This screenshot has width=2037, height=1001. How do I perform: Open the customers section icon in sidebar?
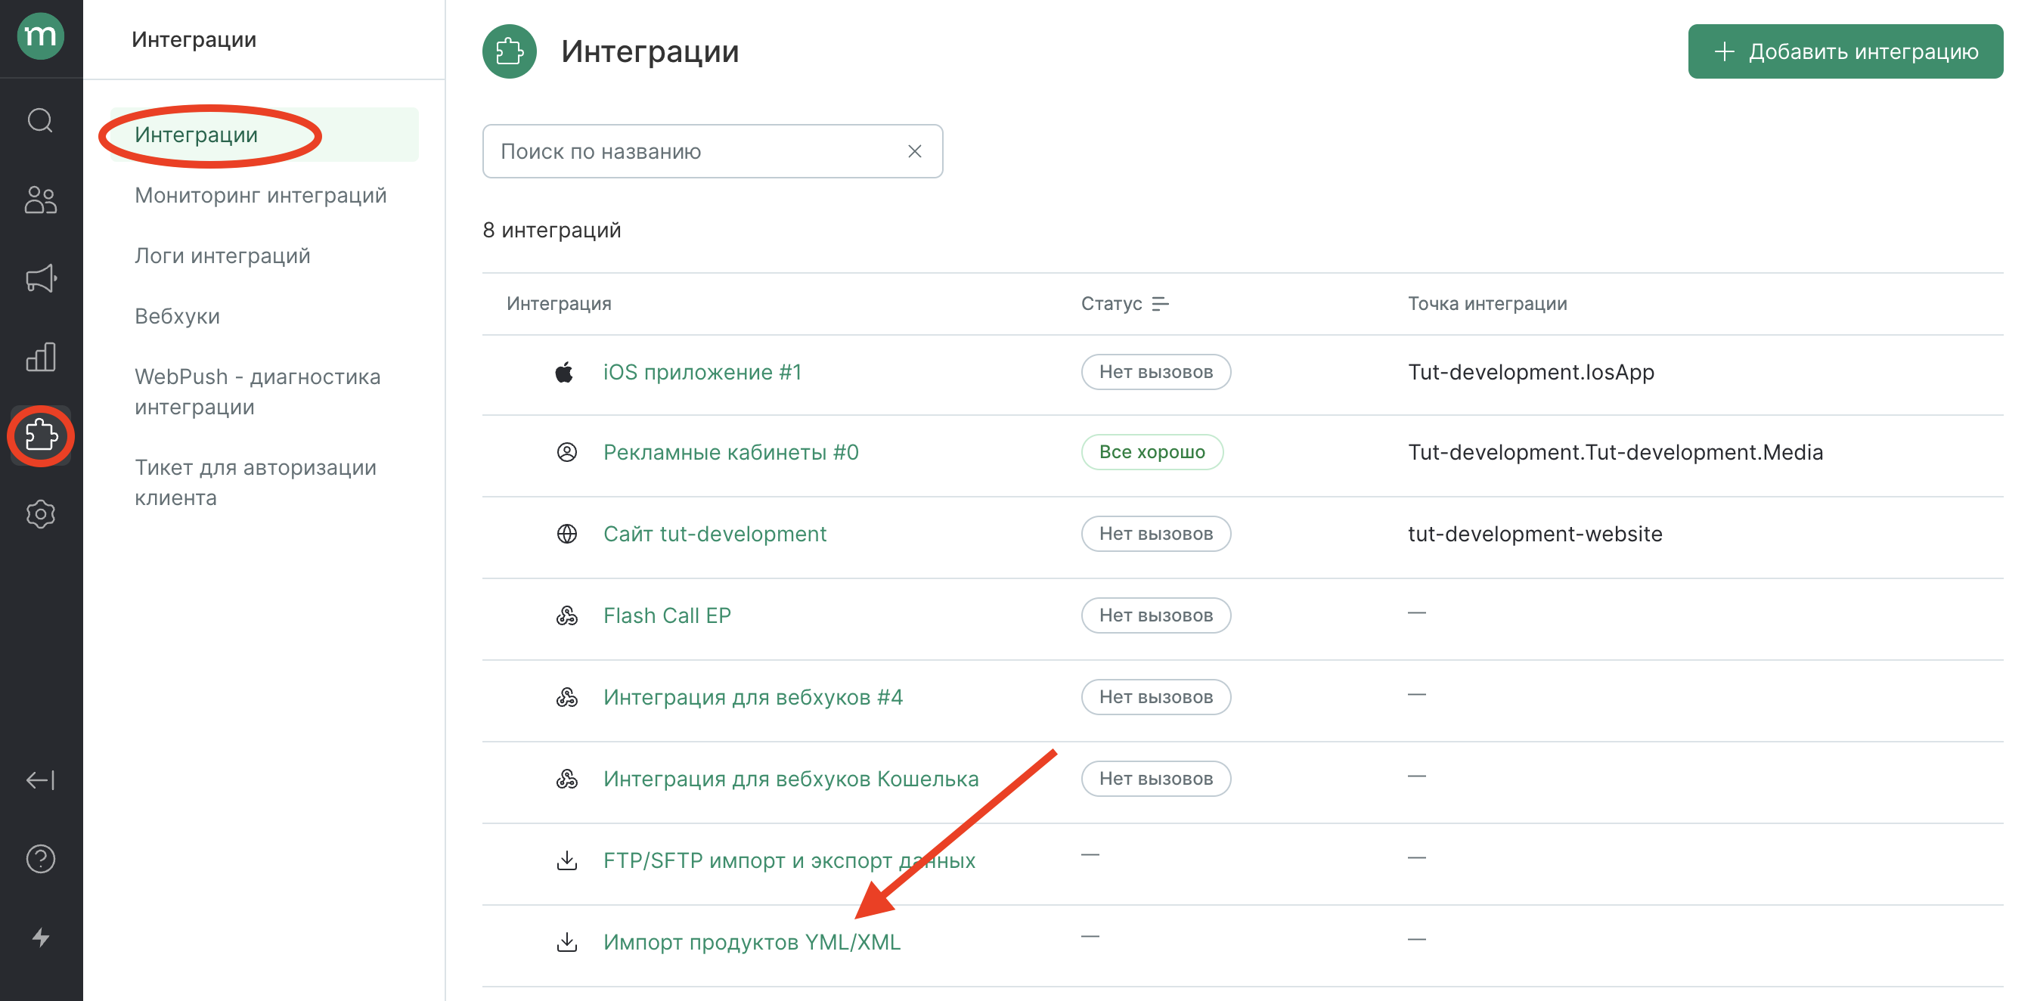pyautogui.click(x=40, y=200)
